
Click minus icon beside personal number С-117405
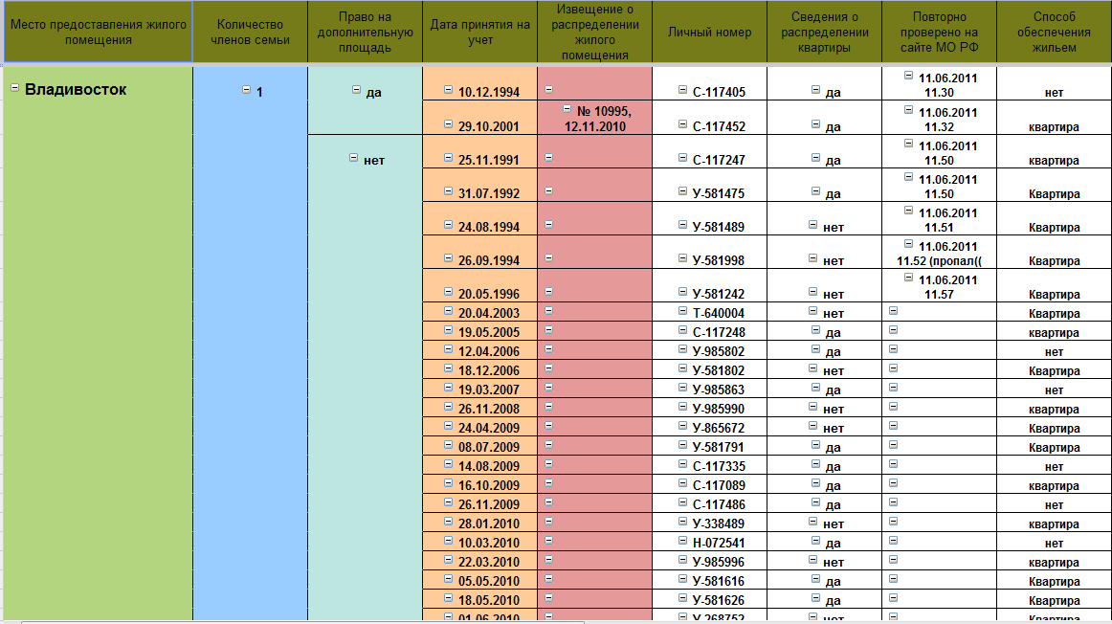click(x=681, y=90)
